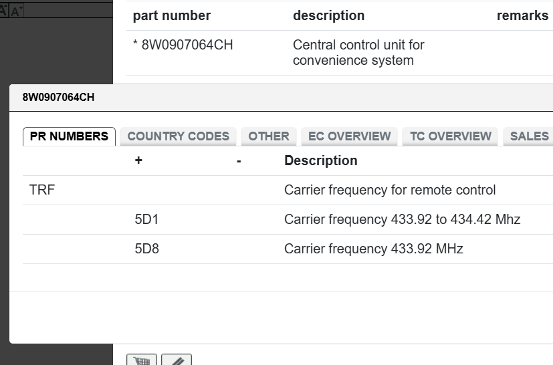
Task: Click the 'part number' column header
Action: pyautogui.click(x=172, y=16)
